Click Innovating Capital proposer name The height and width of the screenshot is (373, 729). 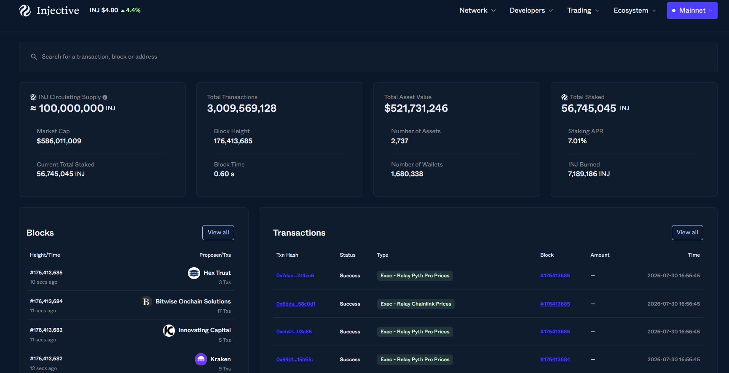tap(204, 330)
